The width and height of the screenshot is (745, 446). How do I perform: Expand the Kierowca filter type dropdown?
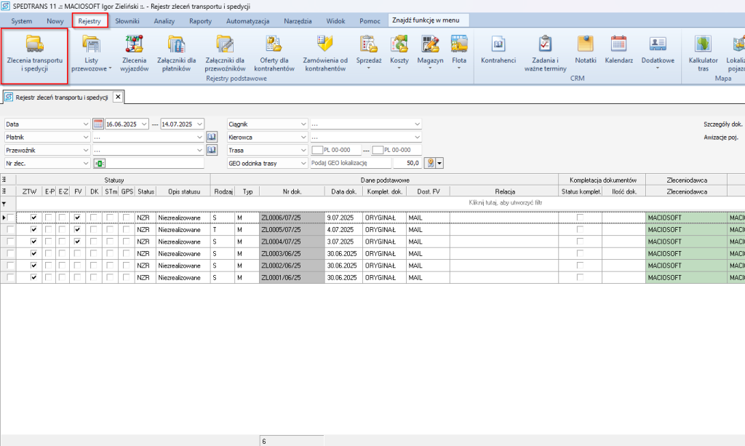[304, 137]
